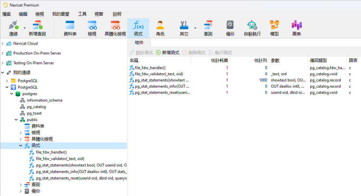The height and width of the screenshot is (196, 361).
Task: Click the 查詢 queries toolbar icon
Action: (208, 28)
